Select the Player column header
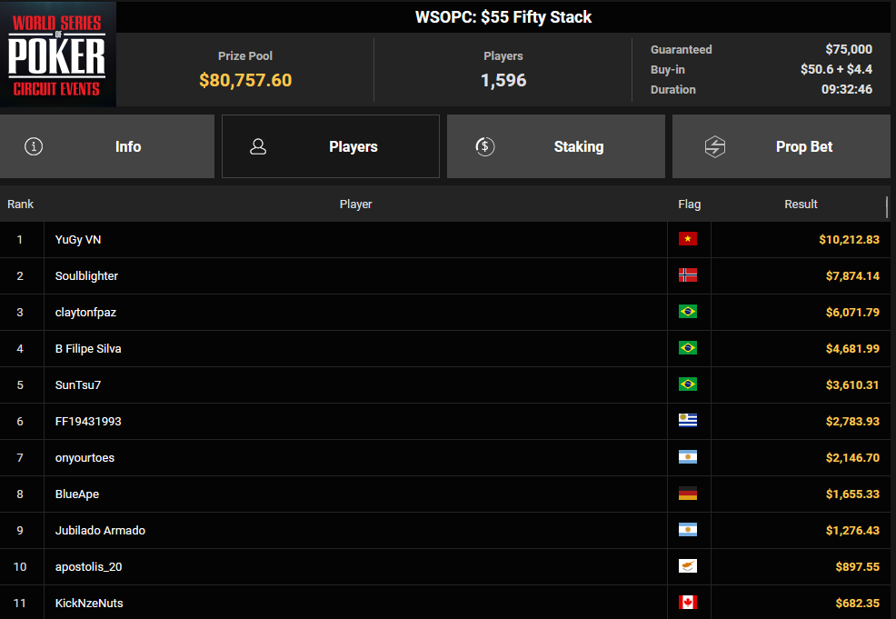 (355, 204)
